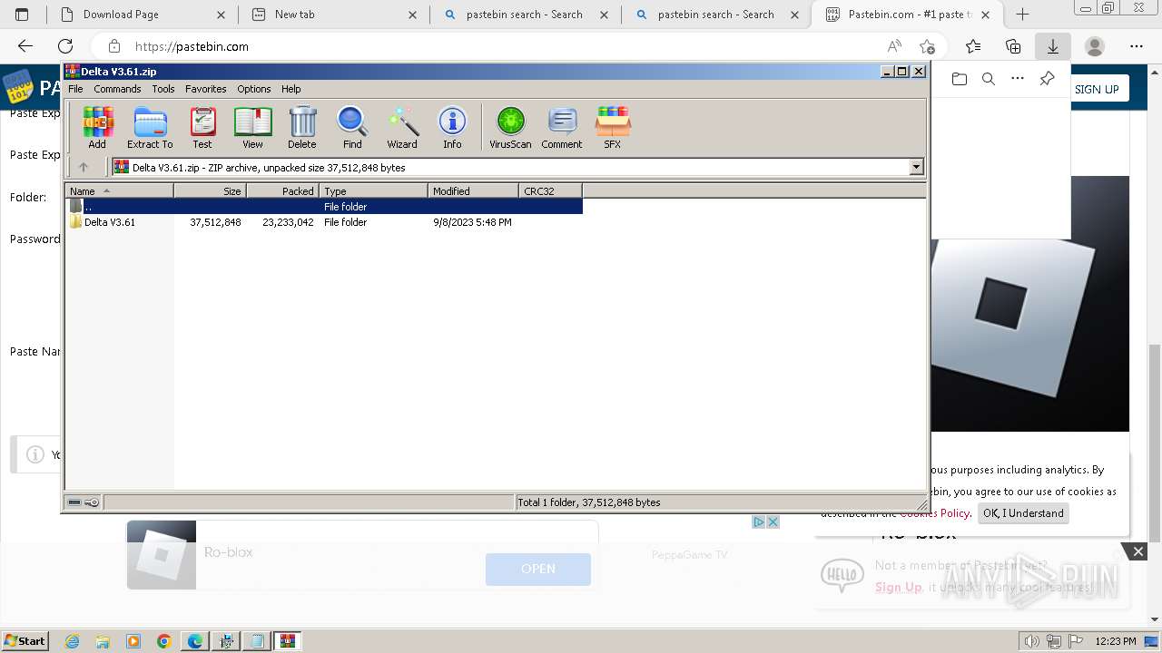Expand the archive path dropdown
This screenshot has height=653, width=1162.
pos(916,167)
